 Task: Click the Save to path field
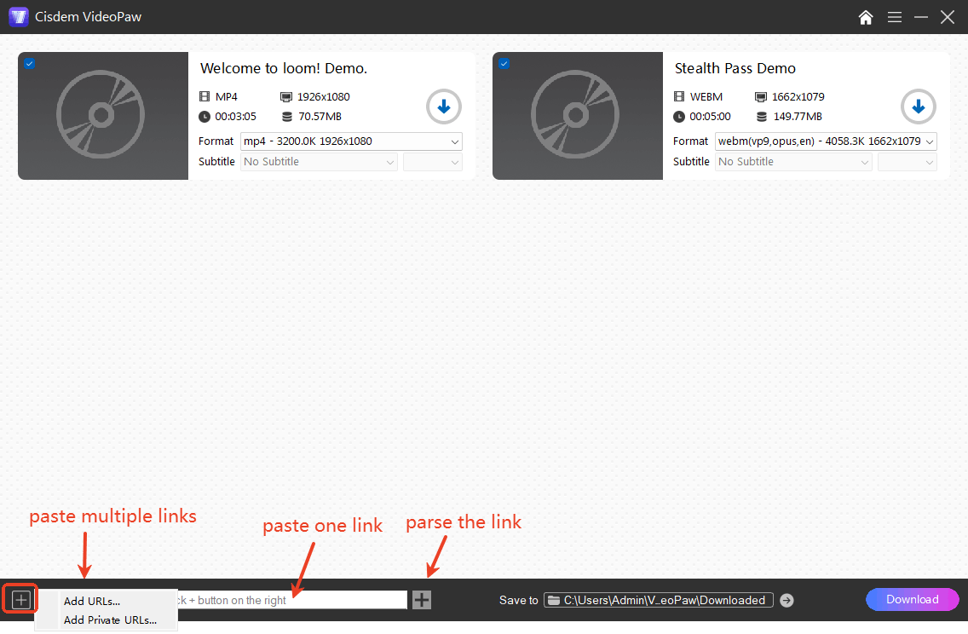click(x=658, y=600)
